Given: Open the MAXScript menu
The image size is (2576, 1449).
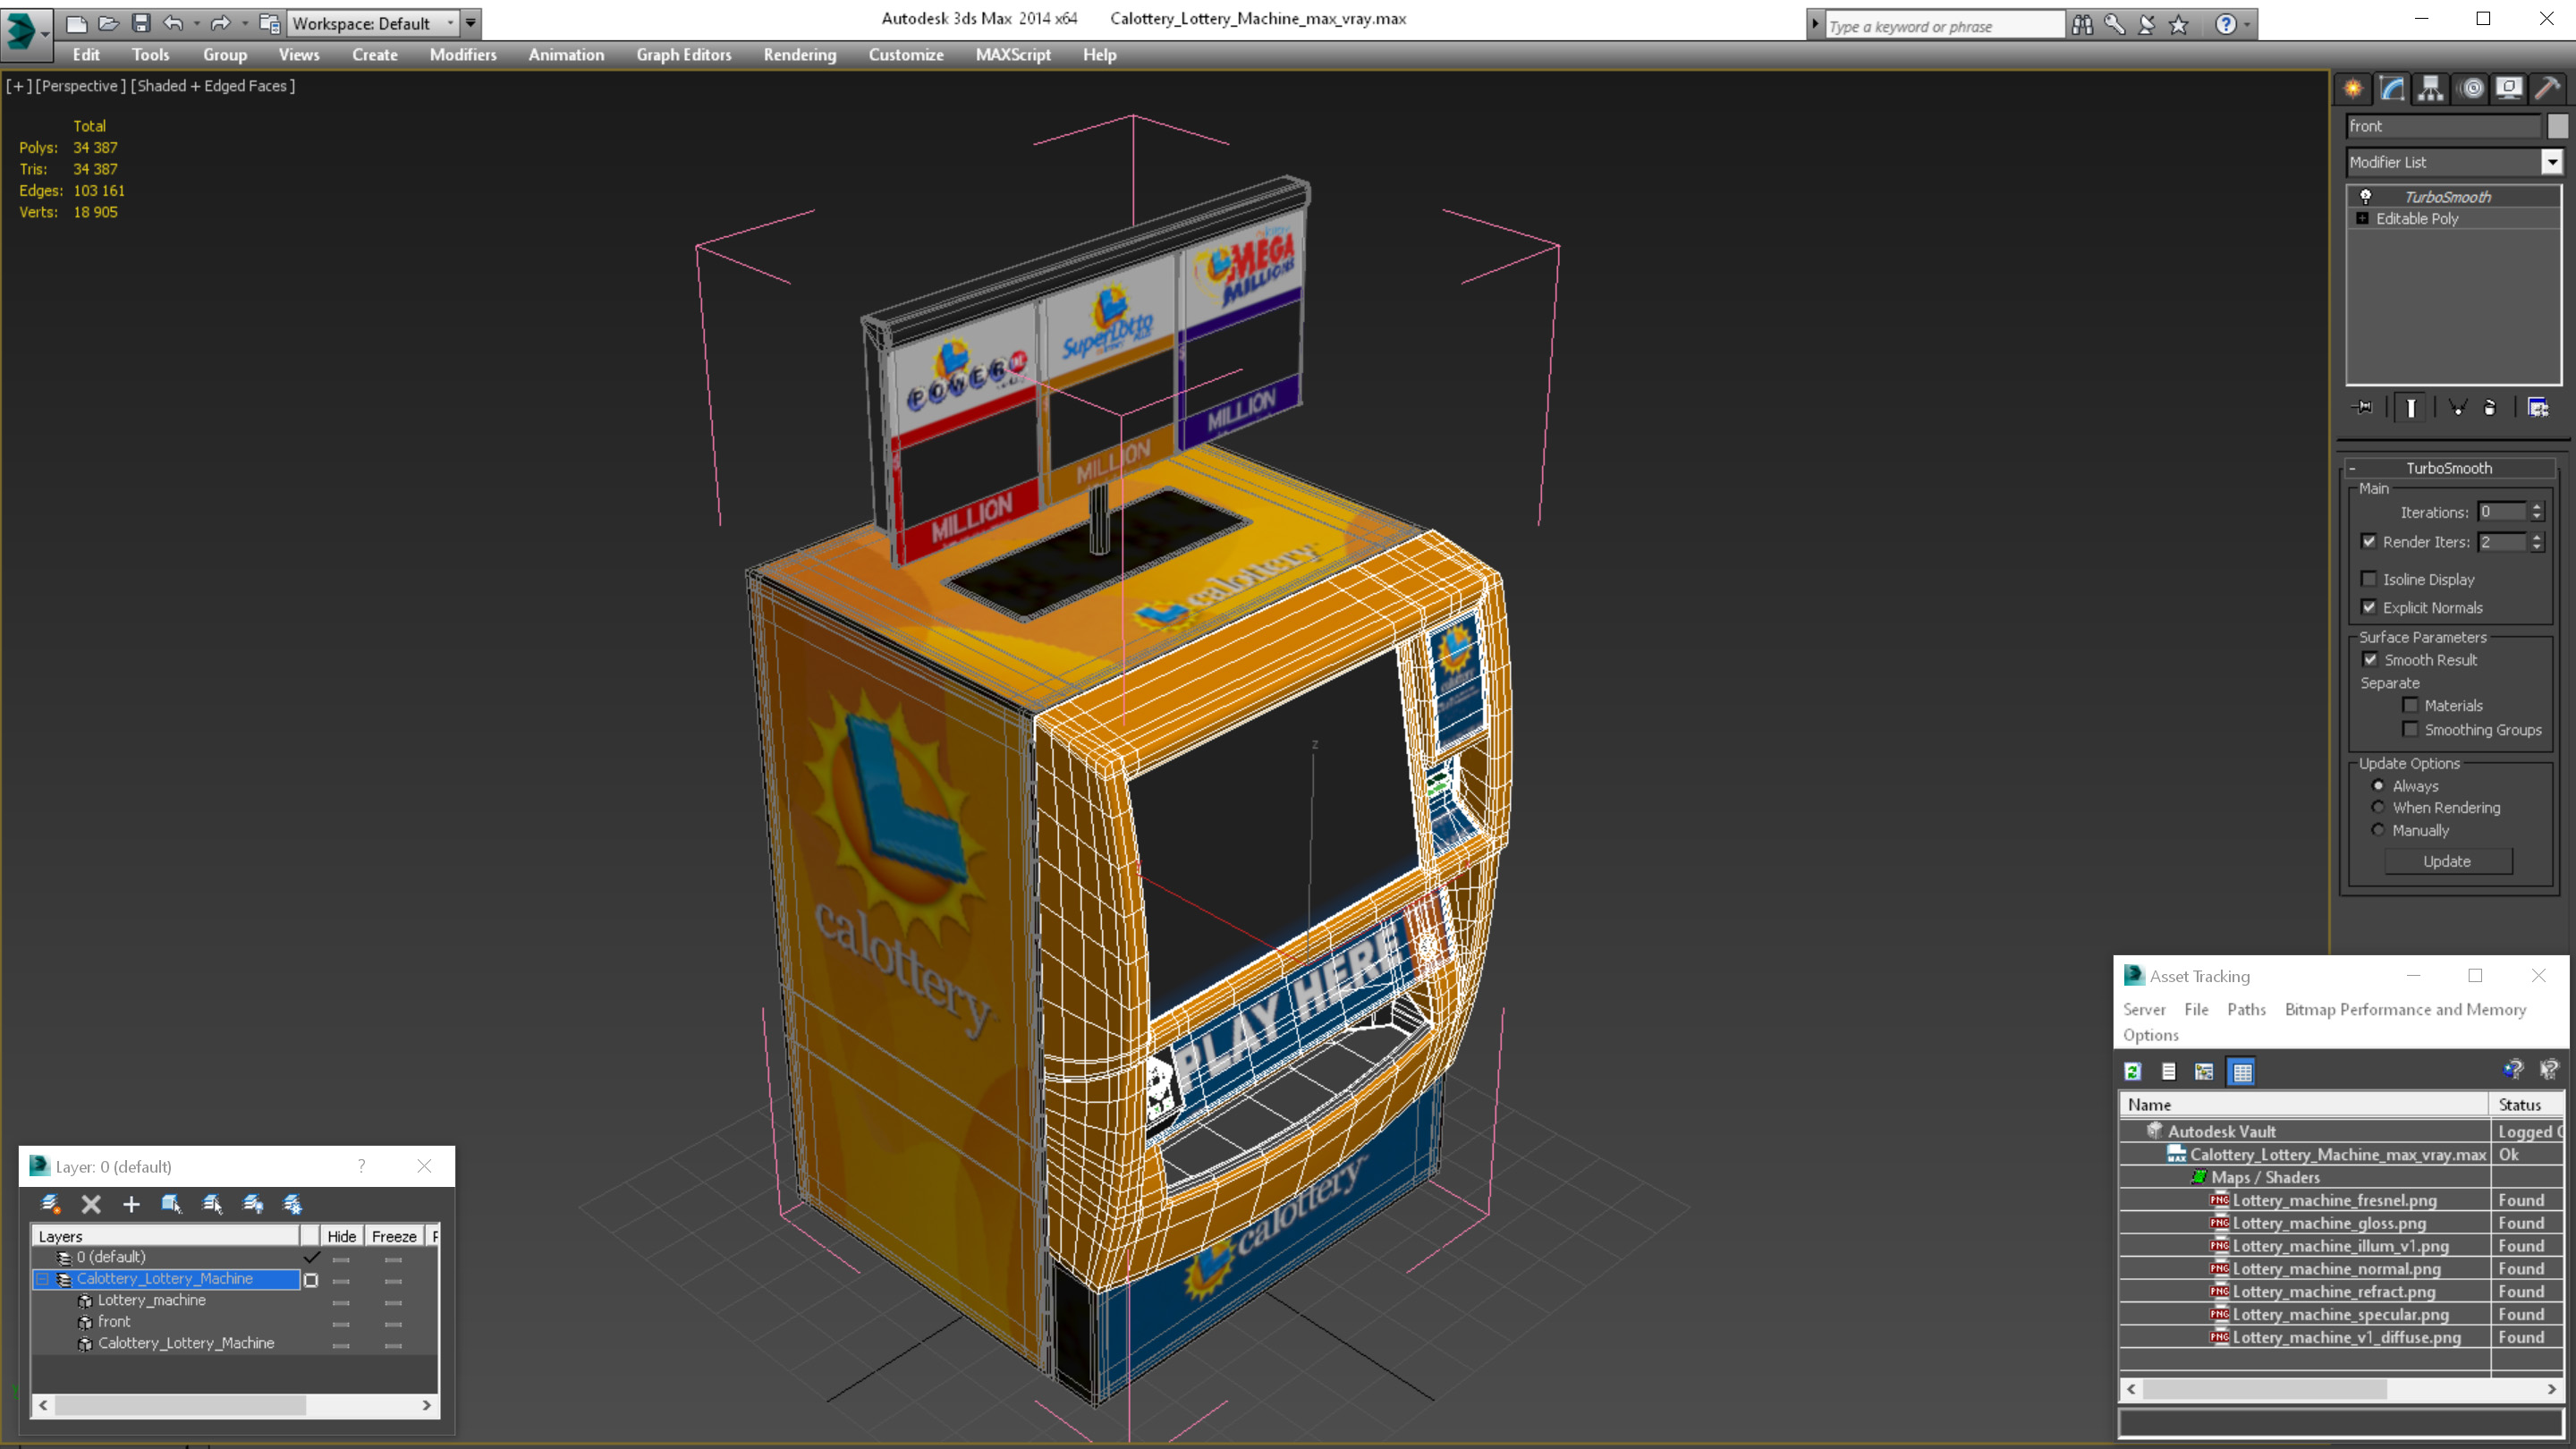Looking at the screenshot, I should [x=1013, y=55].
